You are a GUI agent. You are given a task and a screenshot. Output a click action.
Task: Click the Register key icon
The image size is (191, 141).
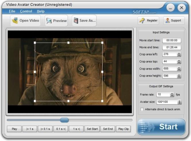[142, 20]
